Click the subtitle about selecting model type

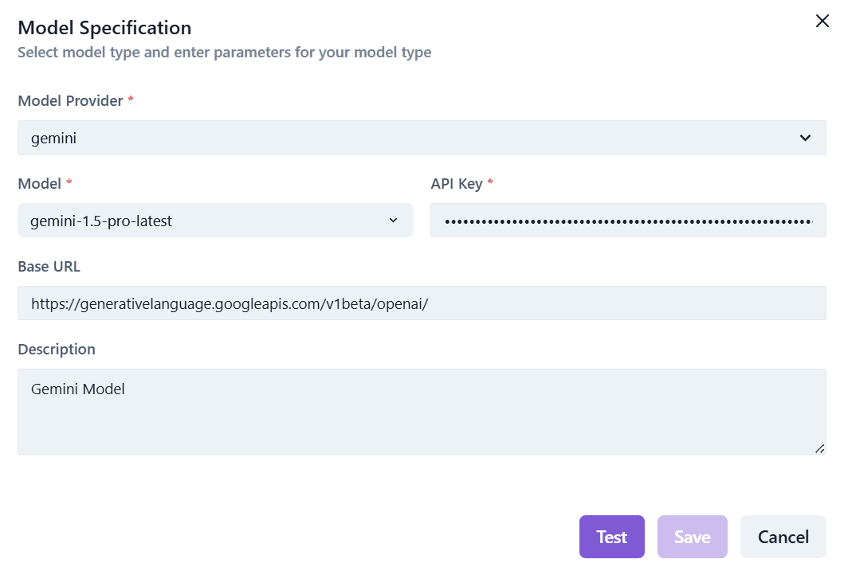click(224, 53)
